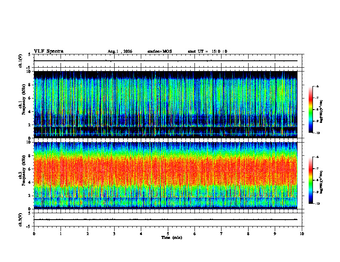Click the Time (min) axis label
Image resolution: width=340 pixels, height=262 pixels.
tap(172, 238)
